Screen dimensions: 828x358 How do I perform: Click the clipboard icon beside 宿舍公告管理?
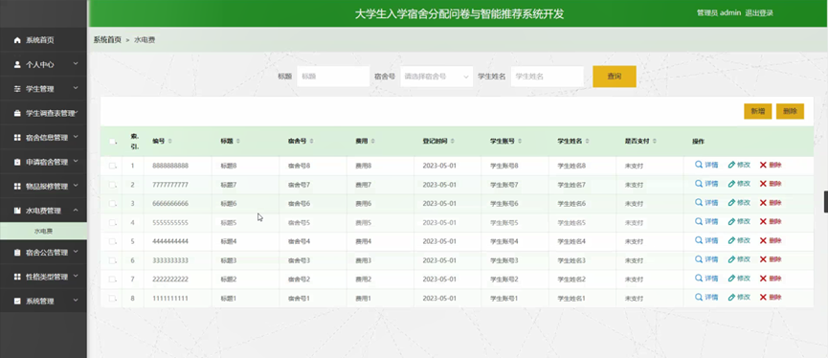tap(17, 253)
